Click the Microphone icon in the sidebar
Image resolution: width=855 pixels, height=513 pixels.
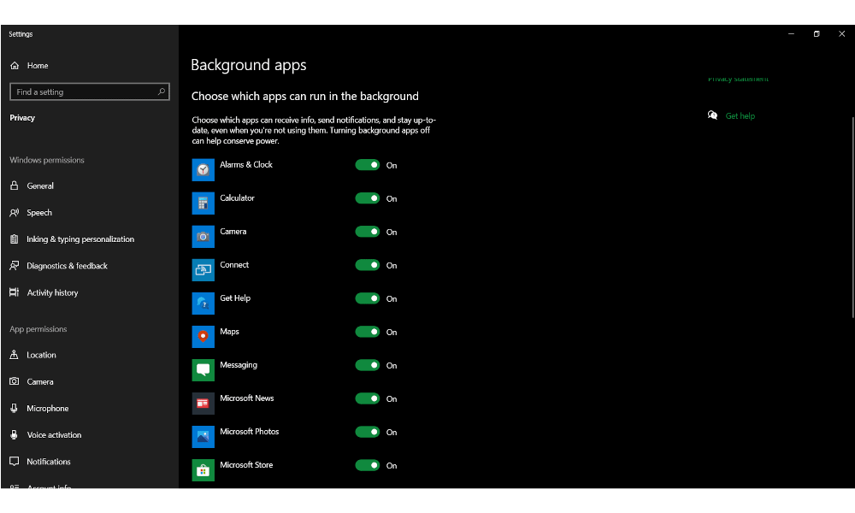click(x=15, y=408)
